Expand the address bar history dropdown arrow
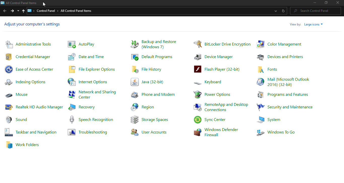This screenshot has height=183, width=344. (276, 11)
